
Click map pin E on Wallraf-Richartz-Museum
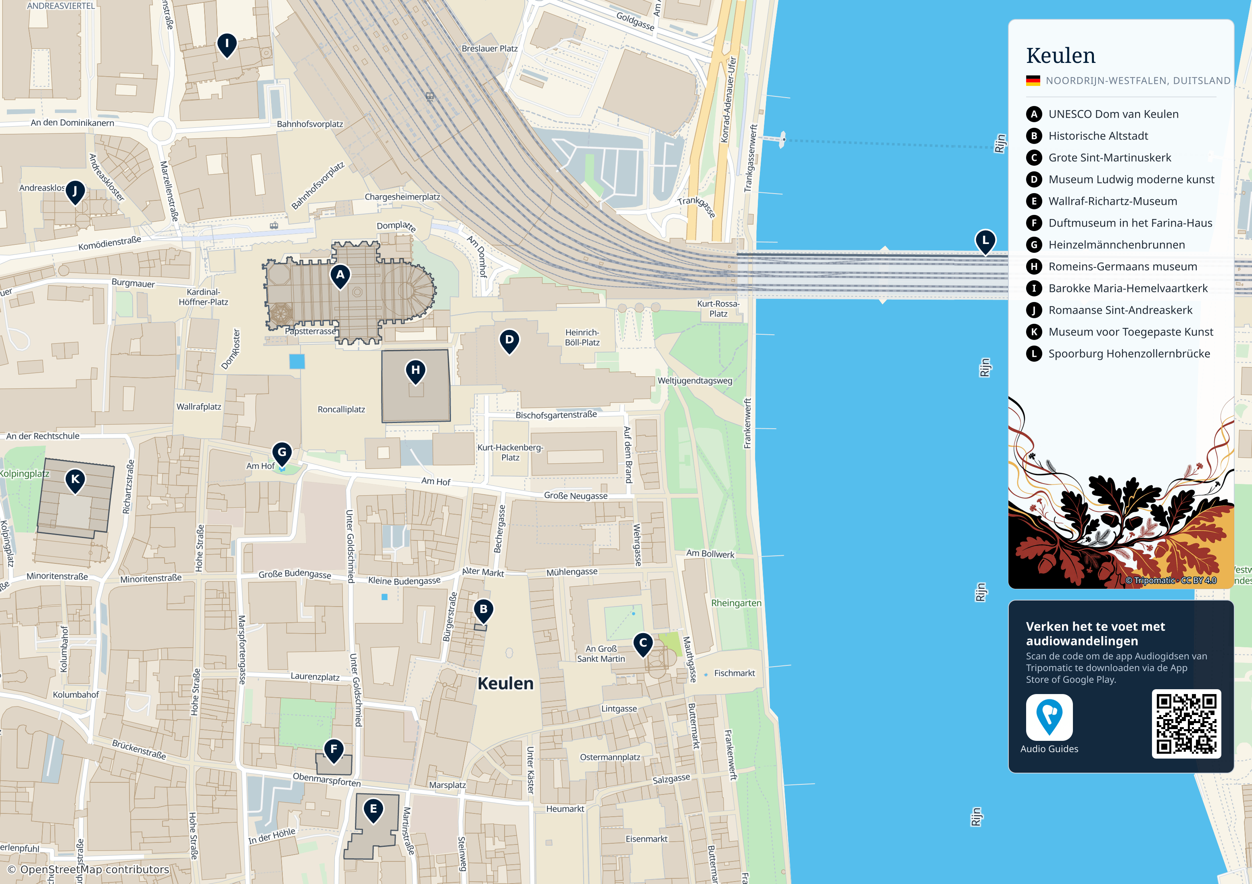coord(374,810)
